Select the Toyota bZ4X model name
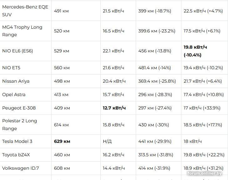The image size is (228, 180). (x=16, y=155)
